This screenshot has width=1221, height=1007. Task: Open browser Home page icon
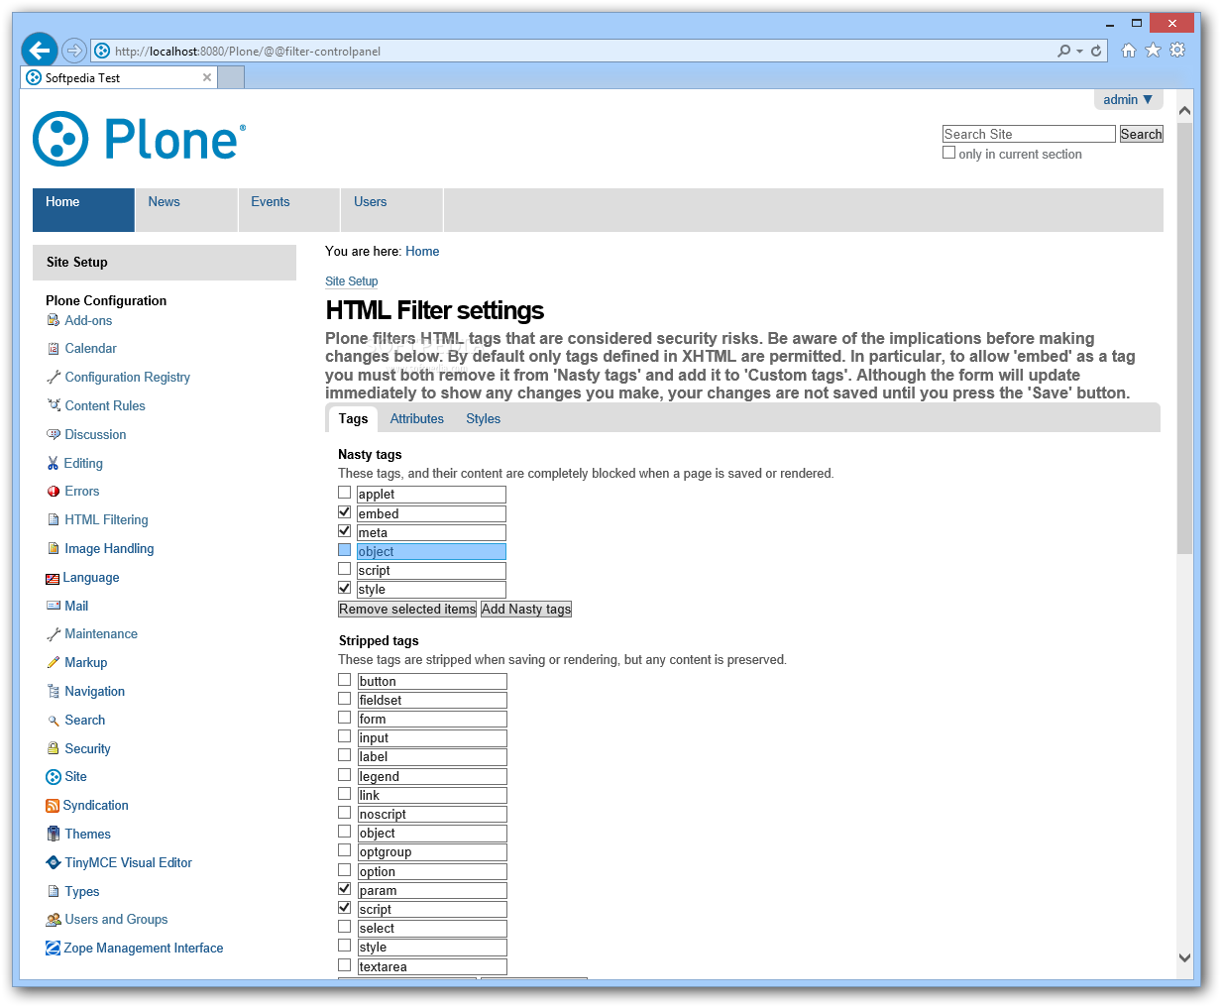1128,51
